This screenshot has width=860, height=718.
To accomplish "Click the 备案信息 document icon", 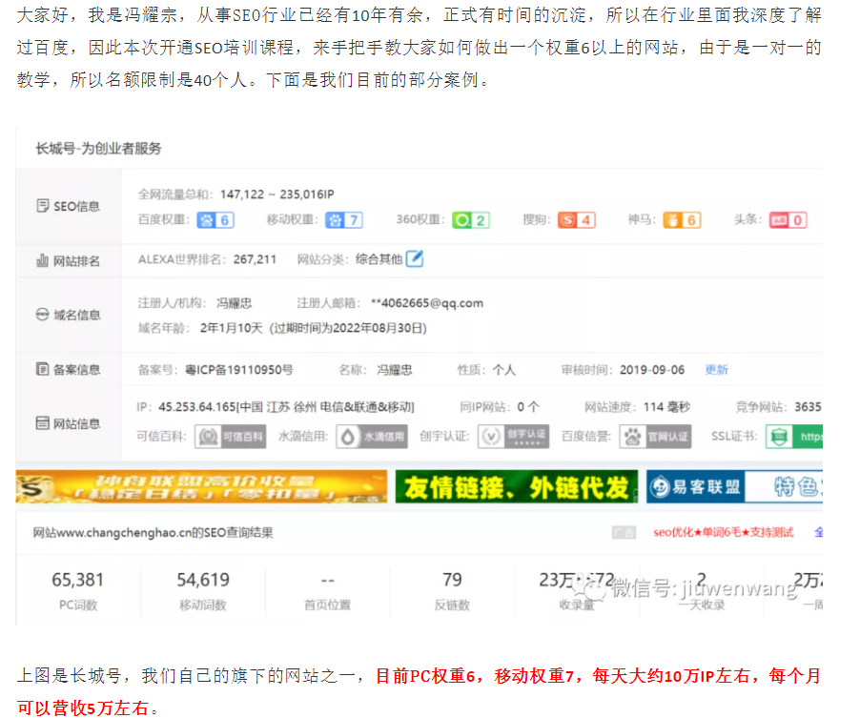I will click(42, 369).
